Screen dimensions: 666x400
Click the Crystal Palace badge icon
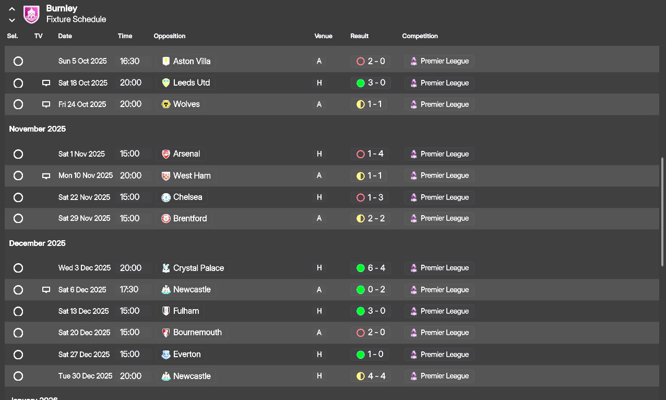tap(166, 268)
